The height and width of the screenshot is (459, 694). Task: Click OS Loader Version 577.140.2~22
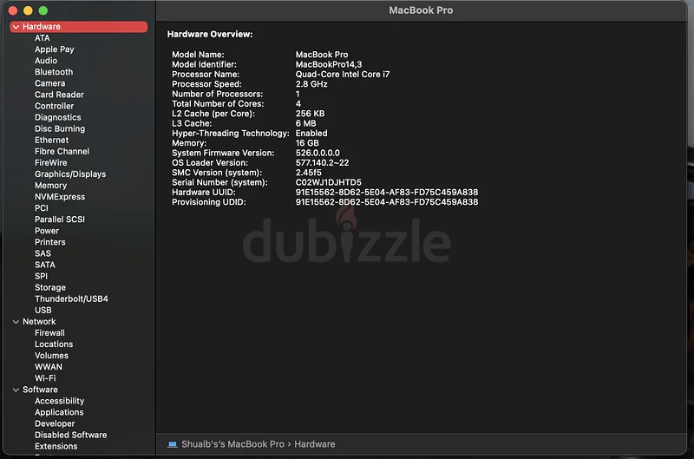coord(322,163)
